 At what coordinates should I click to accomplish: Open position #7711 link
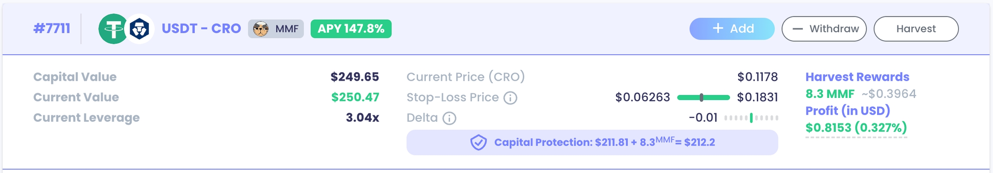(52, 29)
